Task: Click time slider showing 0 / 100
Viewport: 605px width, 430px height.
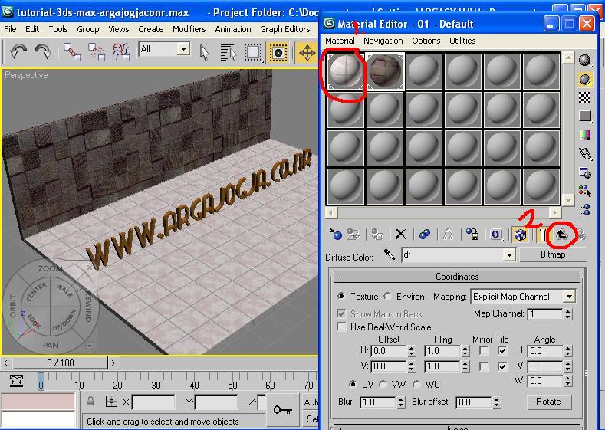Action: [60, 363]
